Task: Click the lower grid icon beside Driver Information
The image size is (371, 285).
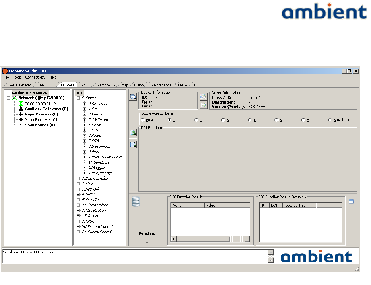Action: (x=203, y=105)
